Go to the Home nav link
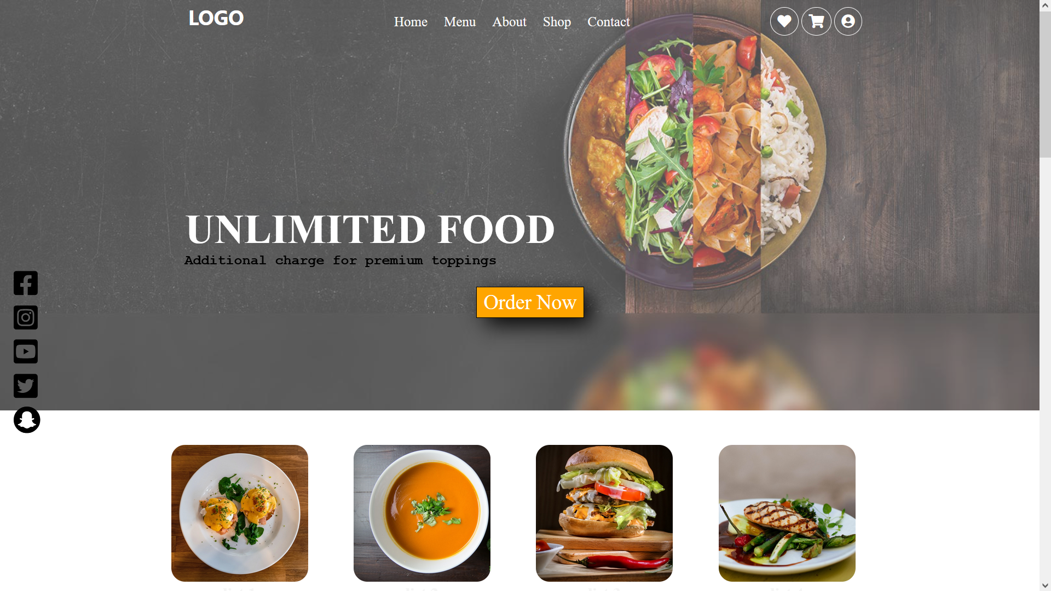The width and height of the screenshot is (1051, 591). click(411, 22)
